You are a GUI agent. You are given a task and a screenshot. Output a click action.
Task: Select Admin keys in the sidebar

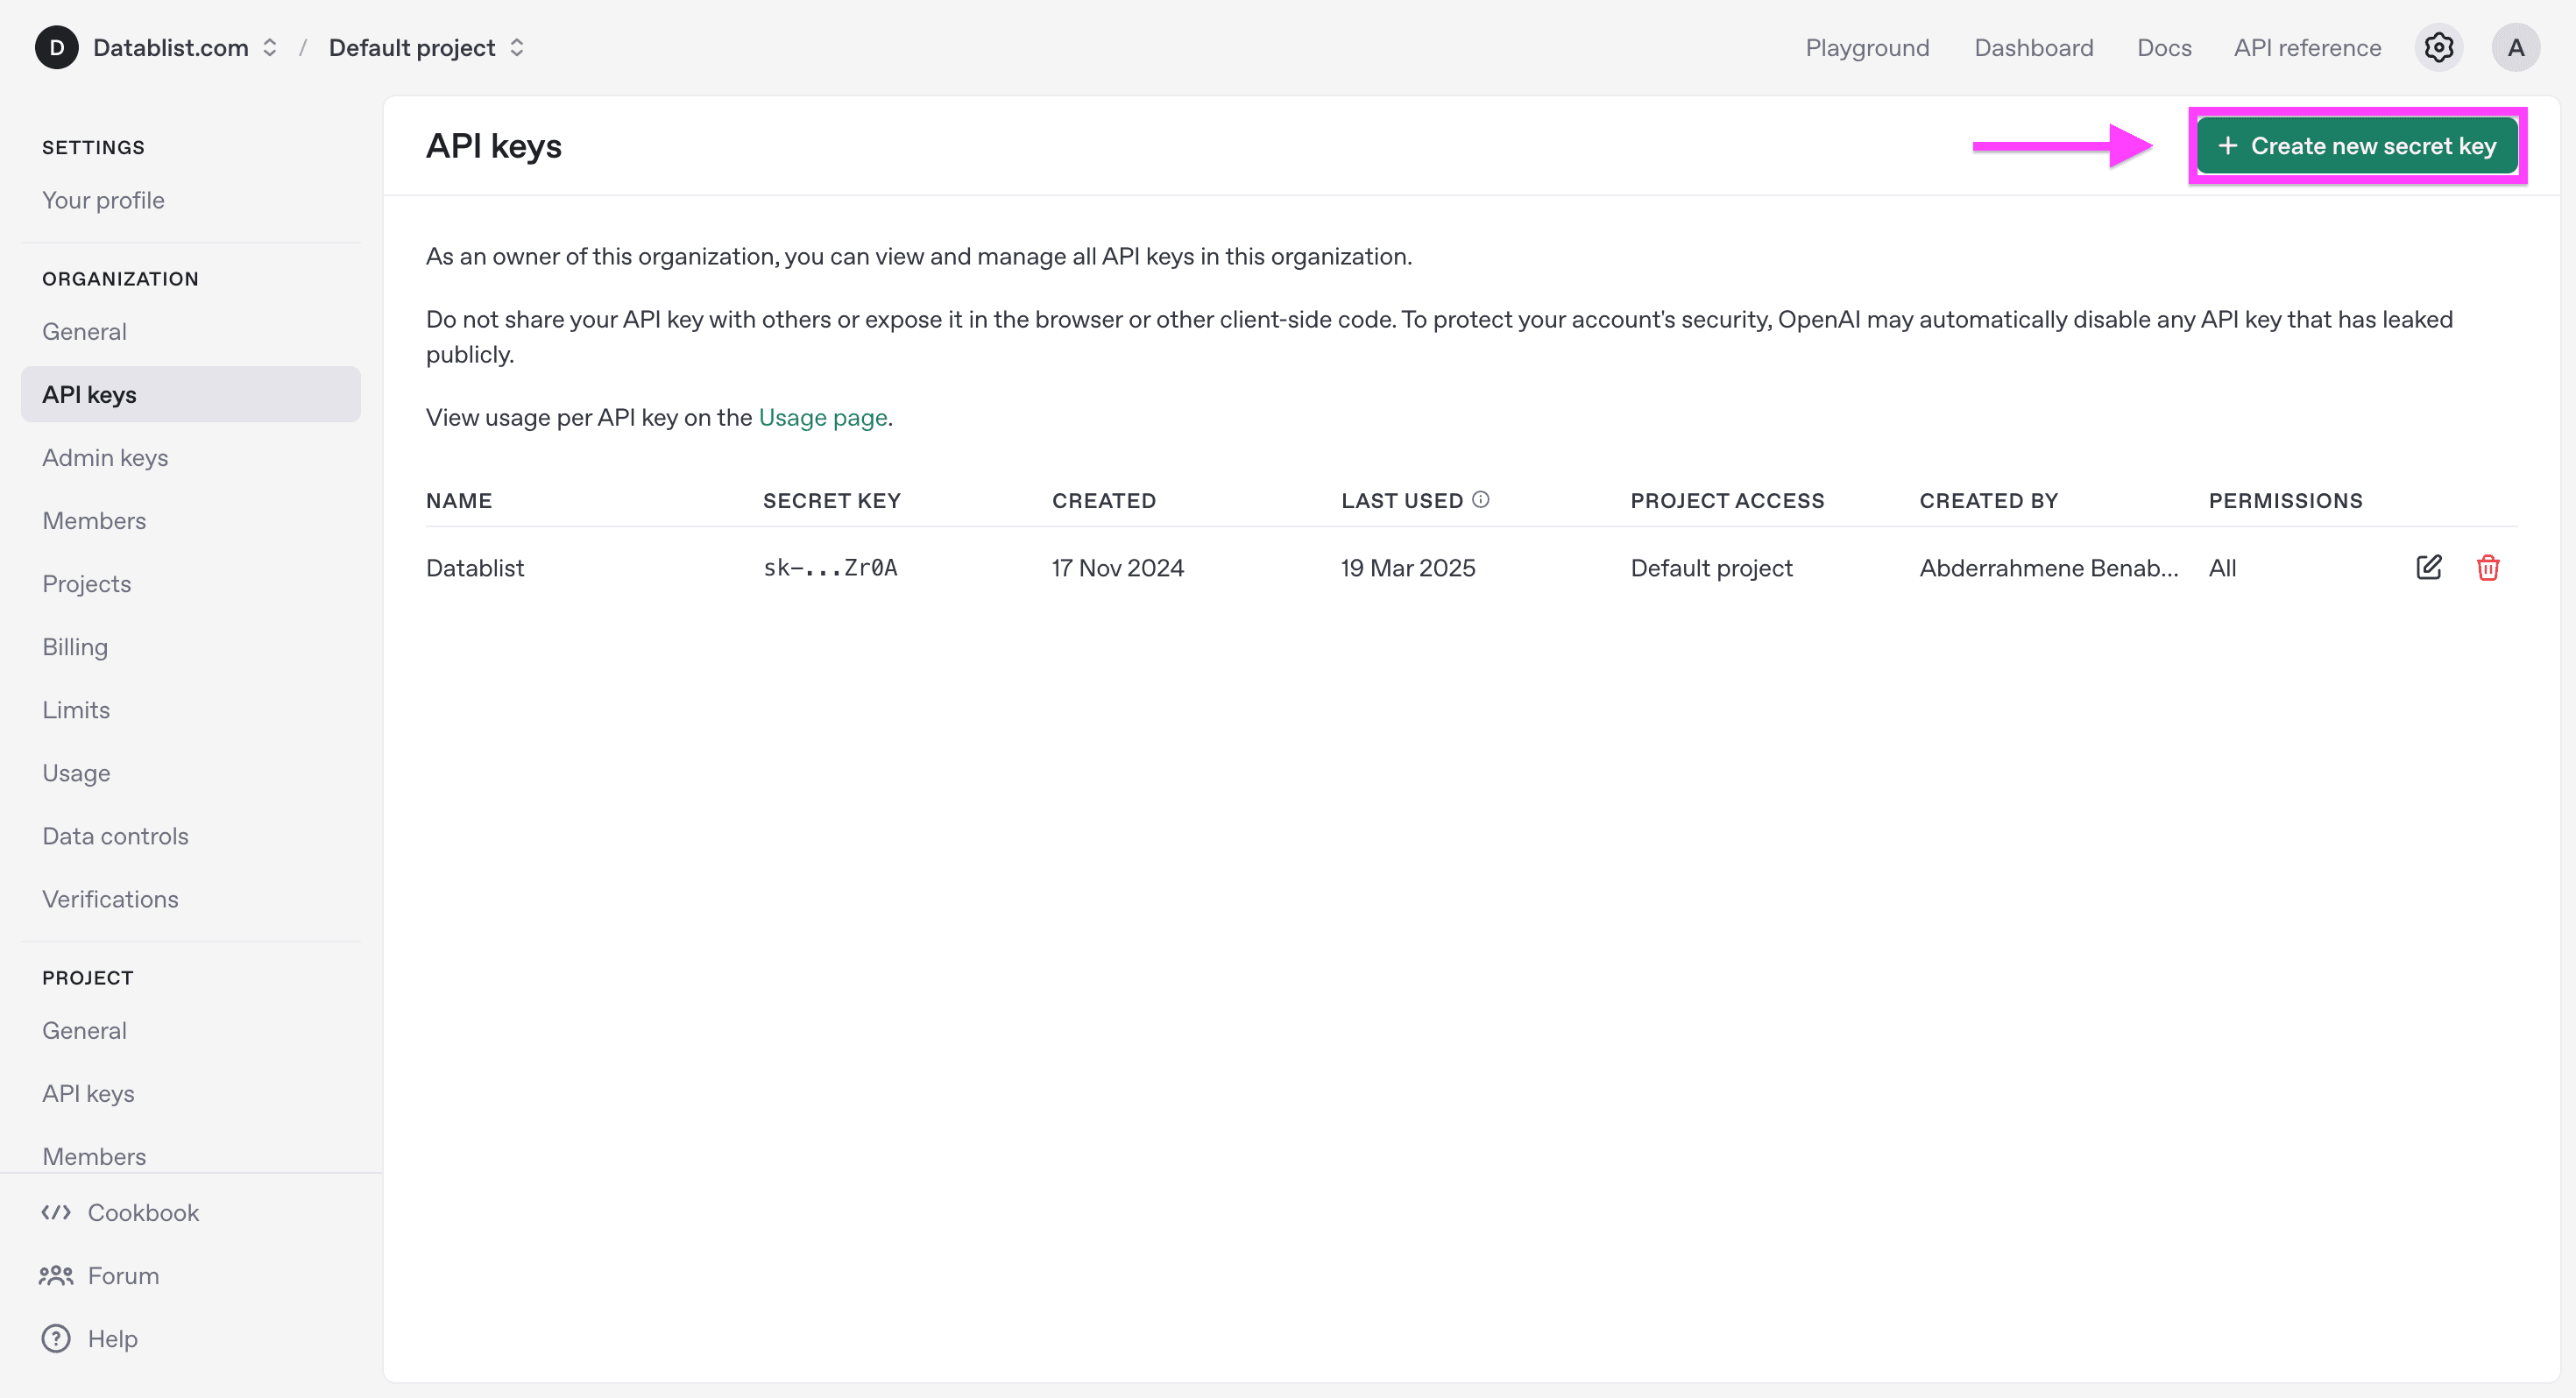(105, 457)
